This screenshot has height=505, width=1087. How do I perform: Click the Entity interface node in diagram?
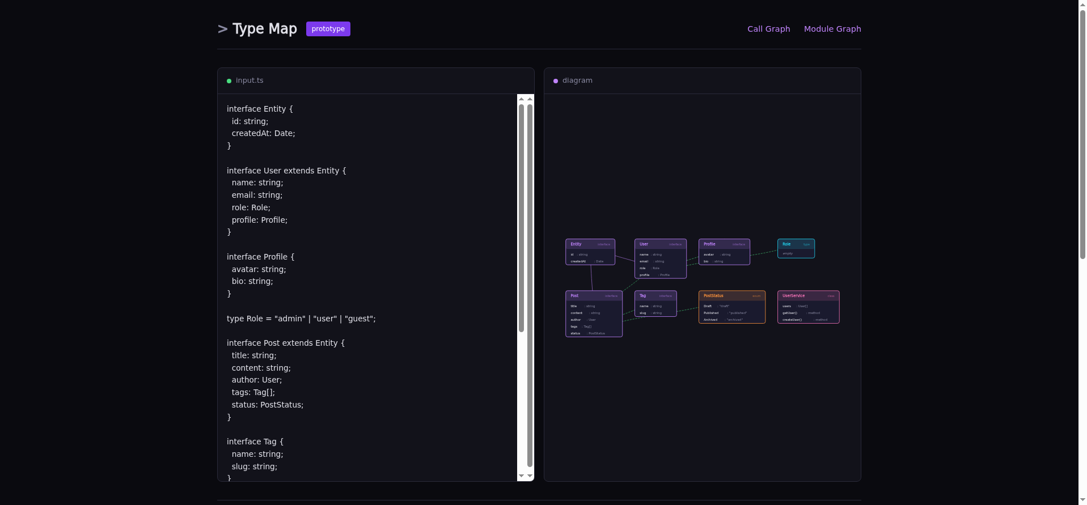coord(590,252)
